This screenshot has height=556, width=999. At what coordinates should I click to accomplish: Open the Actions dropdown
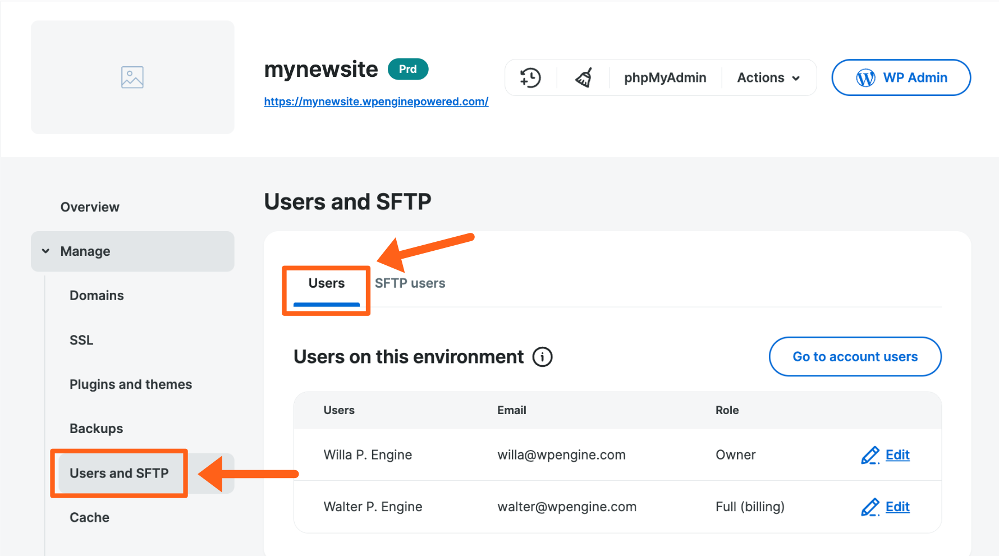point(768,77)
